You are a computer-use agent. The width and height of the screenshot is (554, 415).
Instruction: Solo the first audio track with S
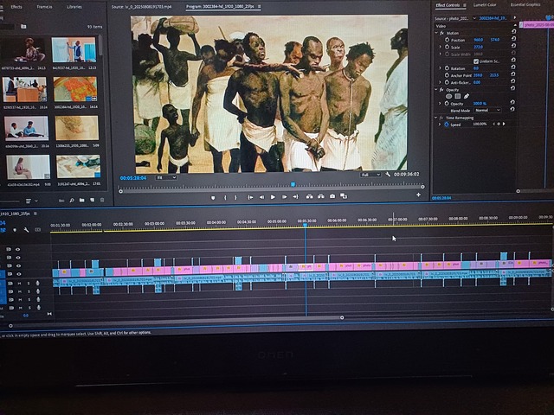tap(29, 284)
